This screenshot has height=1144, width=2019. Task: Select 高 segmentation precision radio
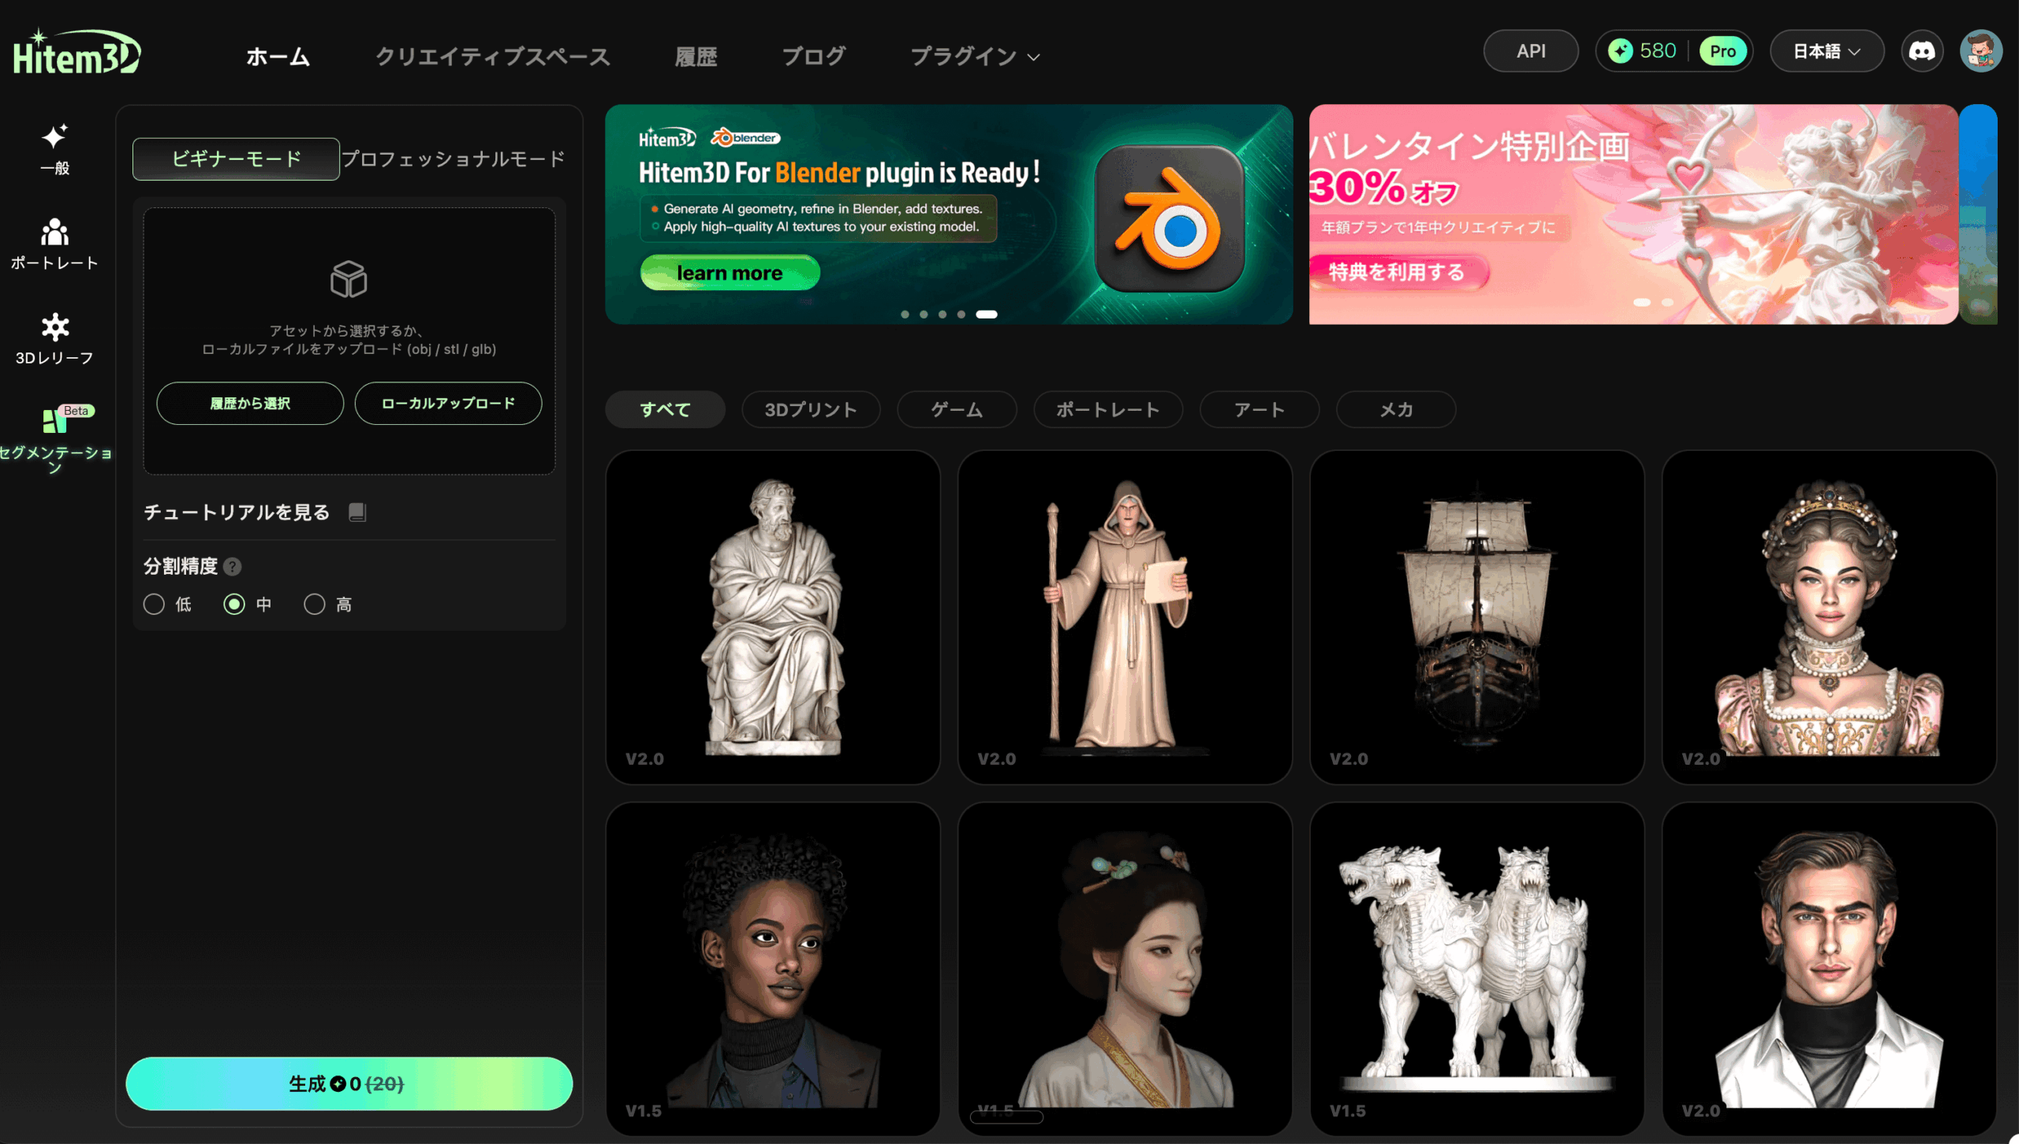(x=315, y=604)
